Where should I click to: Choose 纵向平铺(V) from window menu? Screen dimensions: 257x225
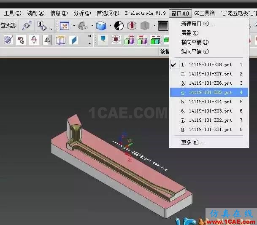pos(209,51)
